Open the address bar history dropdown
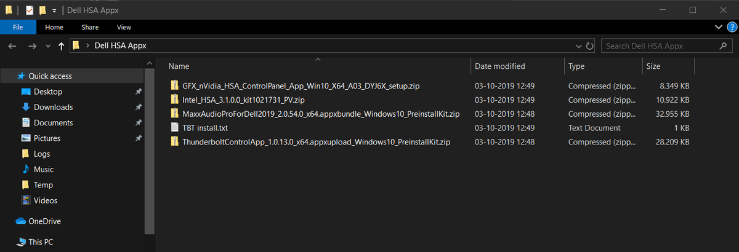 [578, 46]
